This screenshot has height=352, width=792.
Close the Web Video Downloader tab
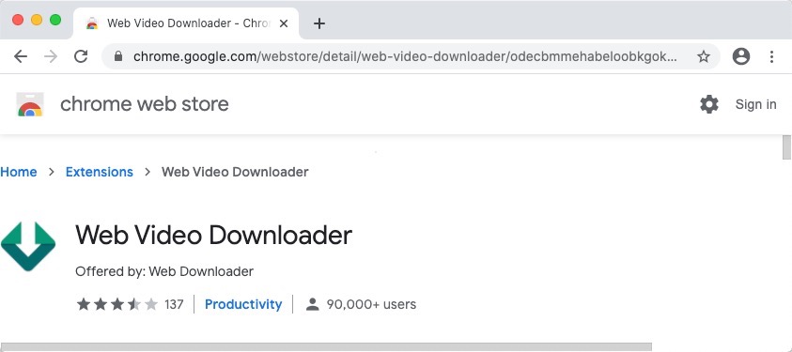tap(284, 23)
